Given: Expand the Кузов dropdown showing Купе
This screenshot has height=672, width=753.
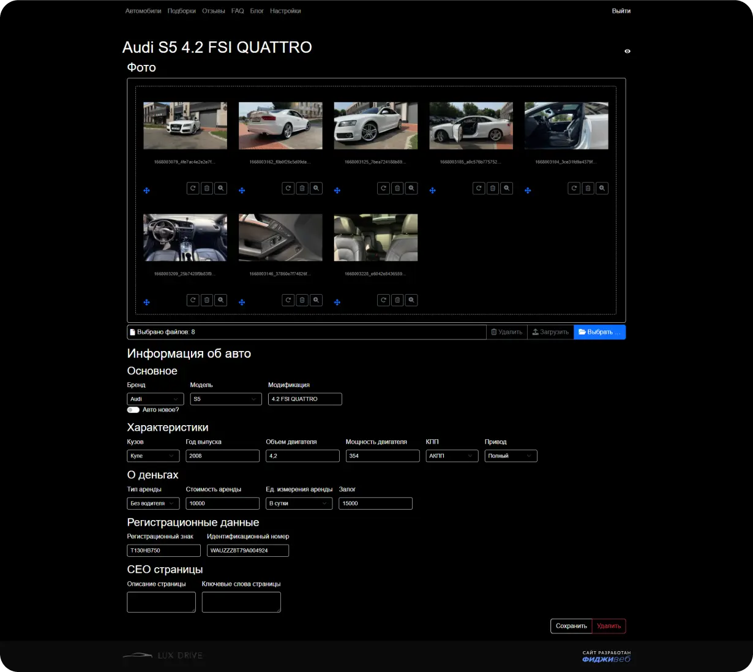Looking at the screenshot, I should point(154,456).
